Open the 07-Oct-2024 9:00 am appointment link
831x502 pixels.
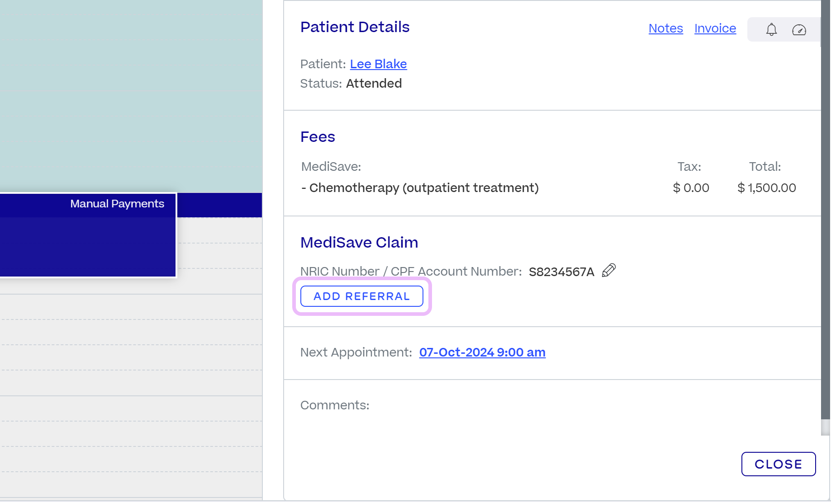[482, 352]
